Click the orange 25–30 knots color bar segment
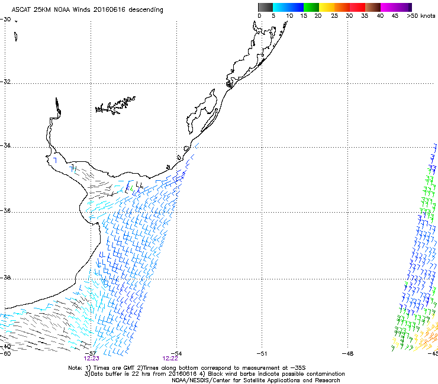 342,7
